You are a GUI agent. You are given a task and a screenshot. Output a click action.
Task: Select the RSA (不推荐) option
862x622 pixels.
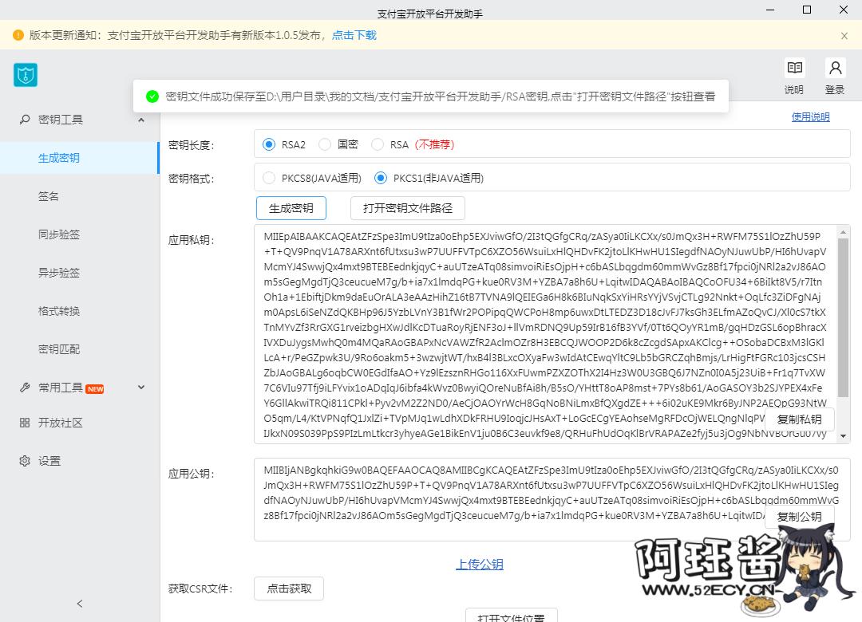377,144
